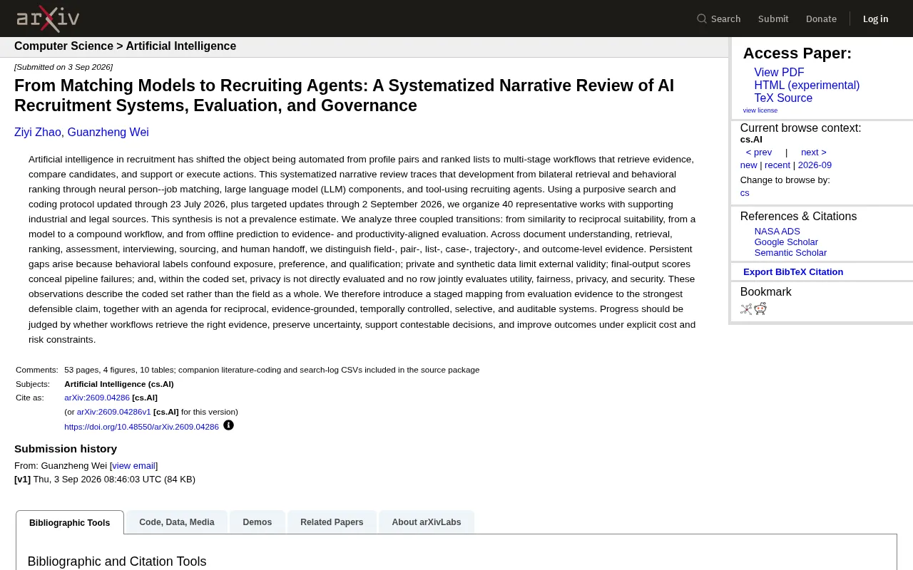This screenshot has height=570, width=913.
Task: Open Submit in the top navigation
Action: (x=773, y=19)
